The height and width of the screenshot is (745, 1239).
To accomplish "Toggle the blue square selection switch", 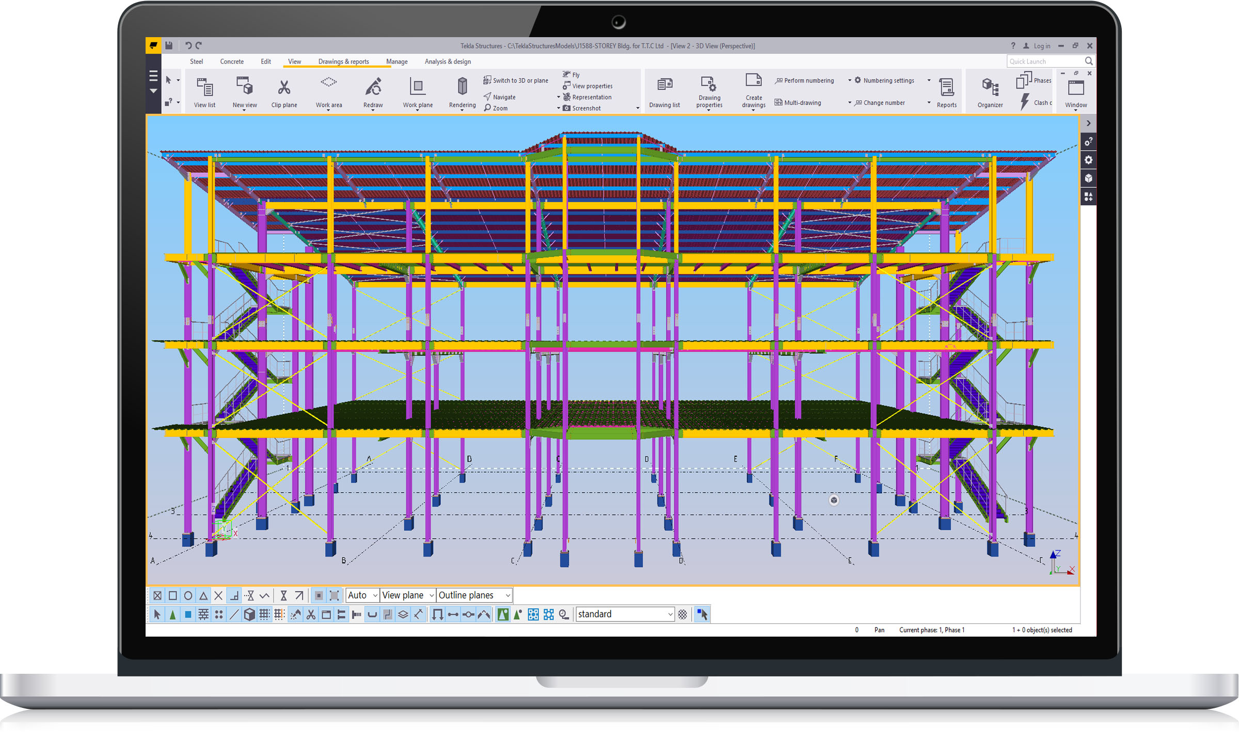I will click(x=188, y=614).
